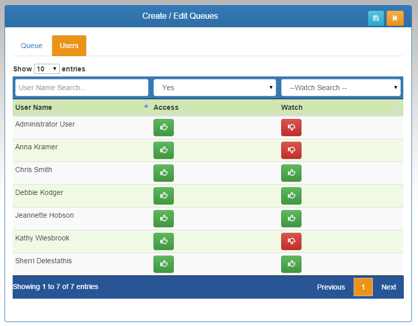This screenshot has height=326, width=418.
Task: Click the User Name Search field
Action: pos(82,88)
